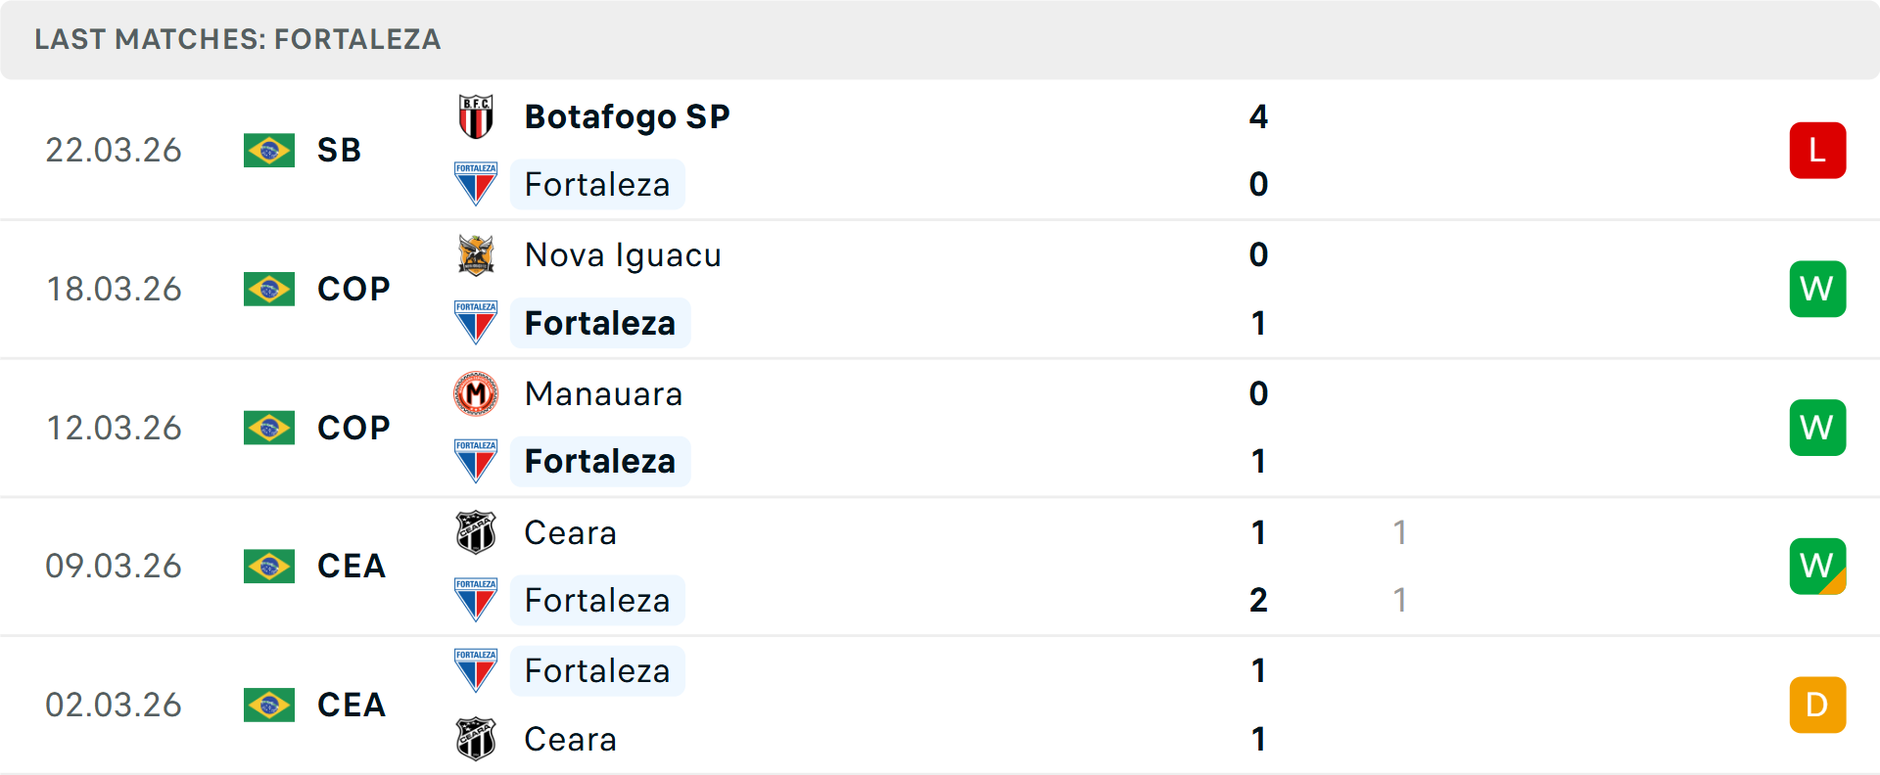Click the Fortaleza crest in 22.03.26 match
This screenshot has width=1880, height=775.
476,184
